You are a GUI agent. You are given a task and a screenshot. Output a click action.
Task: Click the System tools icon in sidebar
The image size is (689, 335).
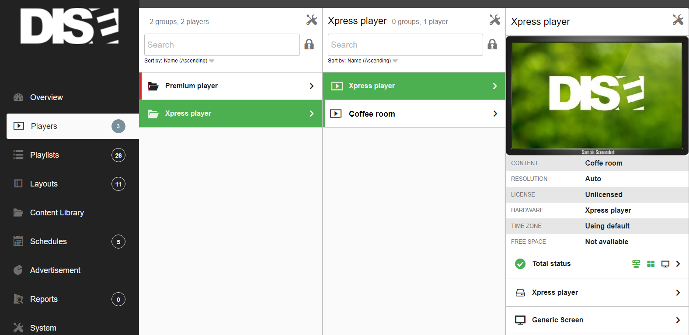(x=18, y=328)
